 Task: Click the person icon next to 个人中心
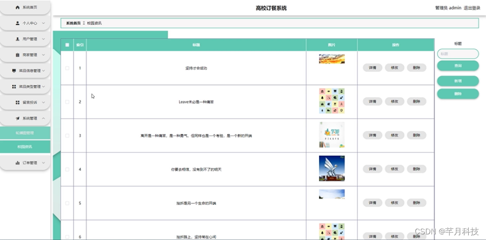17,23
